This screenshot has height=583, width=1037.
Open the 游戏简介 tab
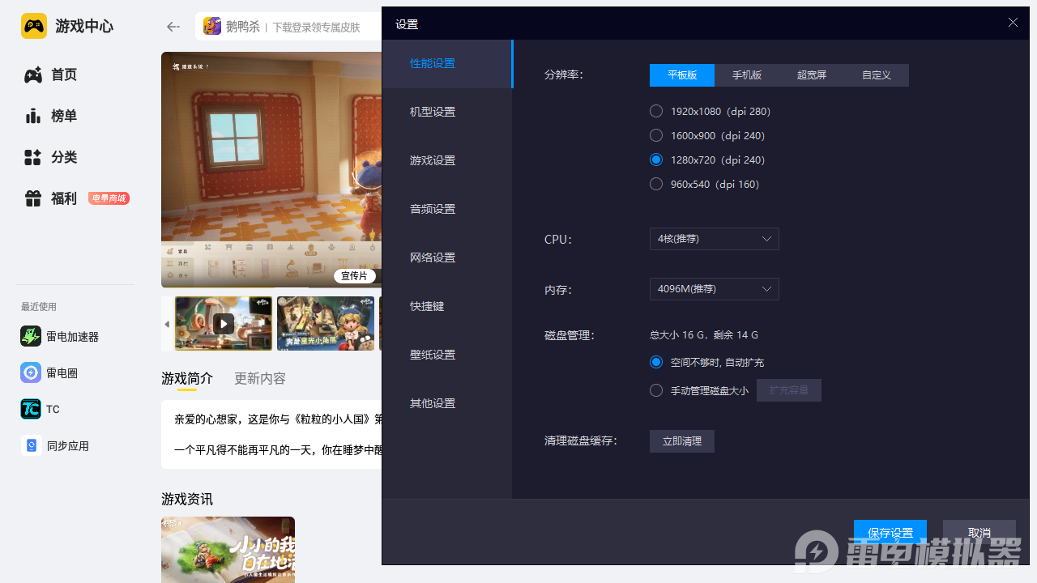tap(187, 378)
